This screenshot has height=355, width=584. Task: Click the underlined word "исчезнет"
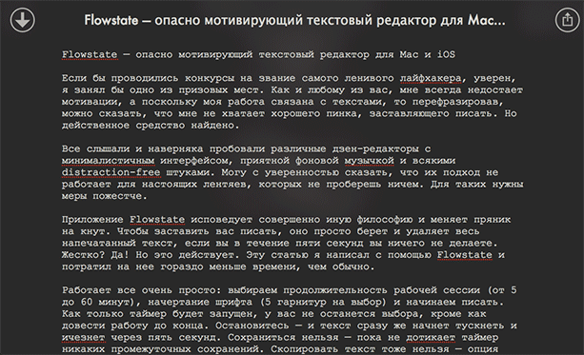coord(84,338)
